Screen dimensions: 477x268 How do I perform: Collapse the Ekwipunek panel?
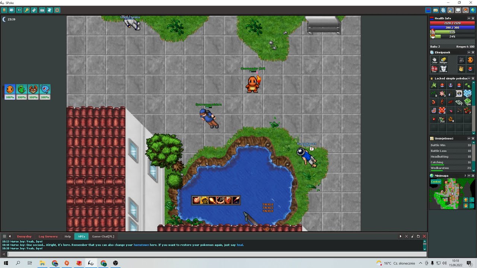pyautogui.click(x=469, y=52)
